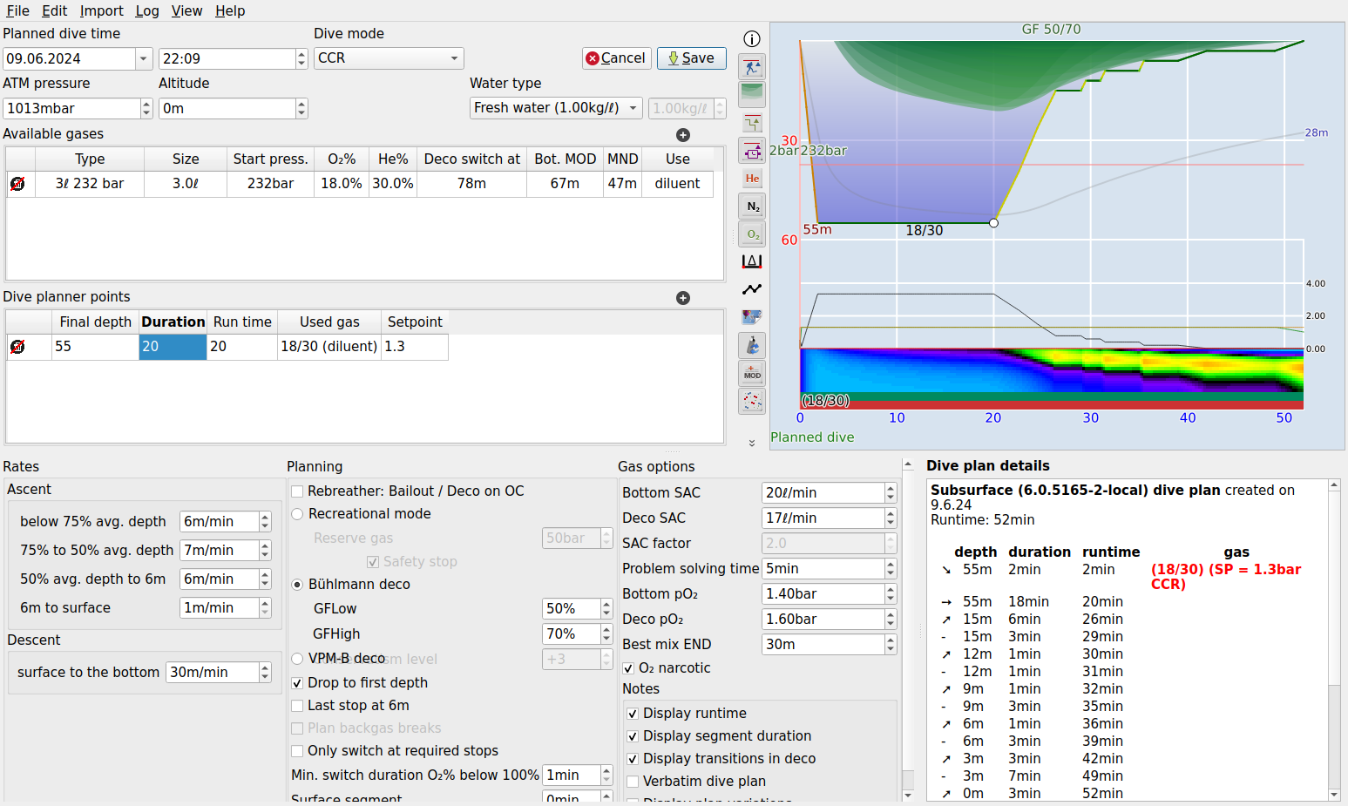Toggle the tissue saturation heatmap

(751, 402)
